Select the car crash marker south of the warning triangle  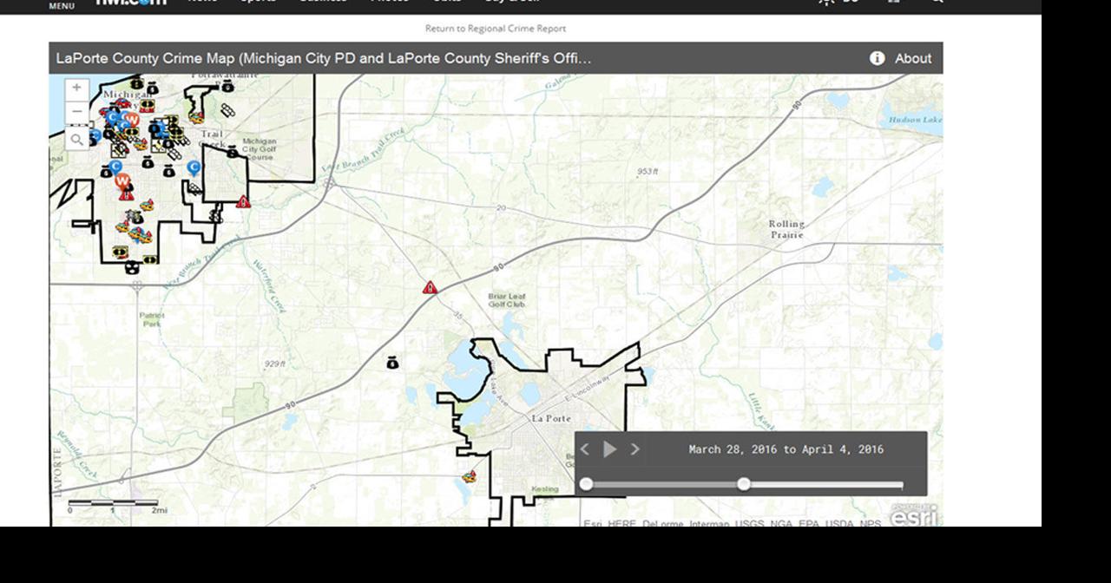146,206
